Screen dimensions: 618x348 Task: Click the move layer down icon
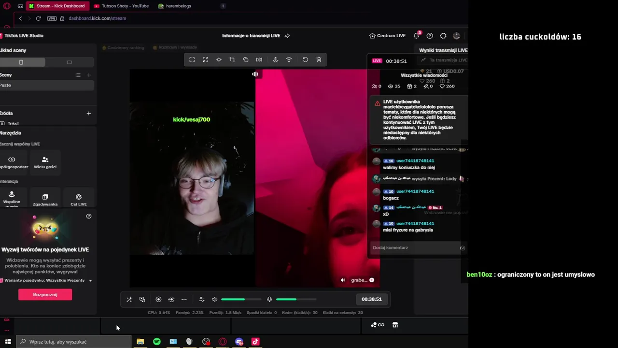289,59
